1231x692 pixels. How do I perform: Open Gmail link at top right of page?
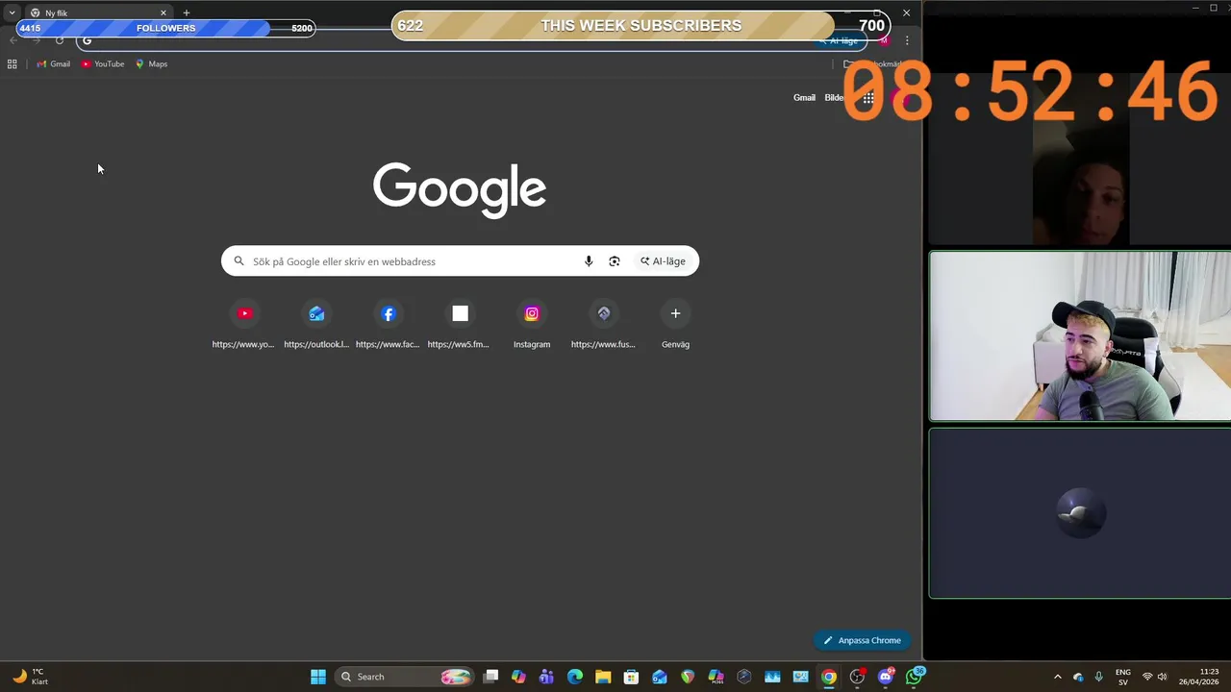click(x=804, y=97)
